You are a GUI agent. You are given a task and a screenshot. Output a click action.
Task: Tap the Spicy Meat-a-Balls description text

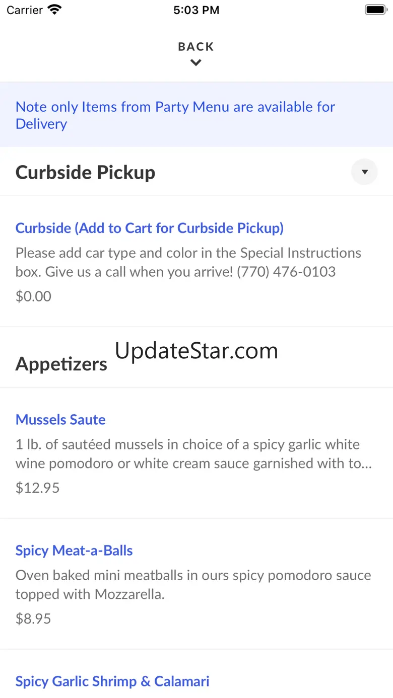coord(193,585)
